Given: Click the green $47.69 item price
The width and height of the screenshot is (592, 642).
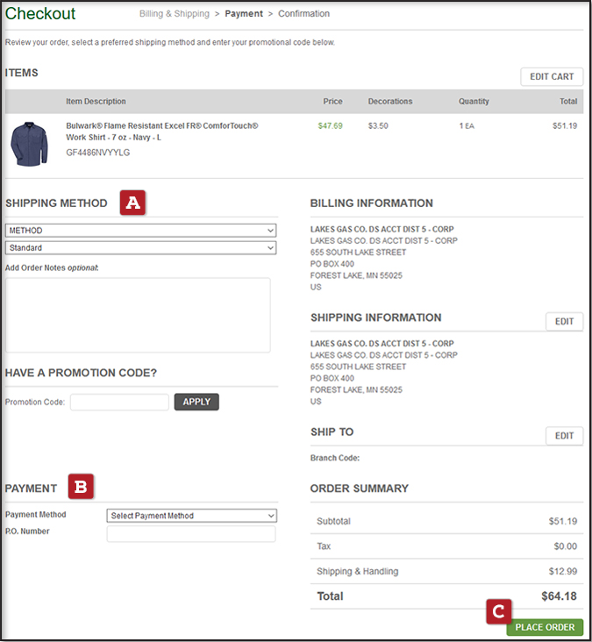Looking at the screenshot, I should [x=331, y=126].
